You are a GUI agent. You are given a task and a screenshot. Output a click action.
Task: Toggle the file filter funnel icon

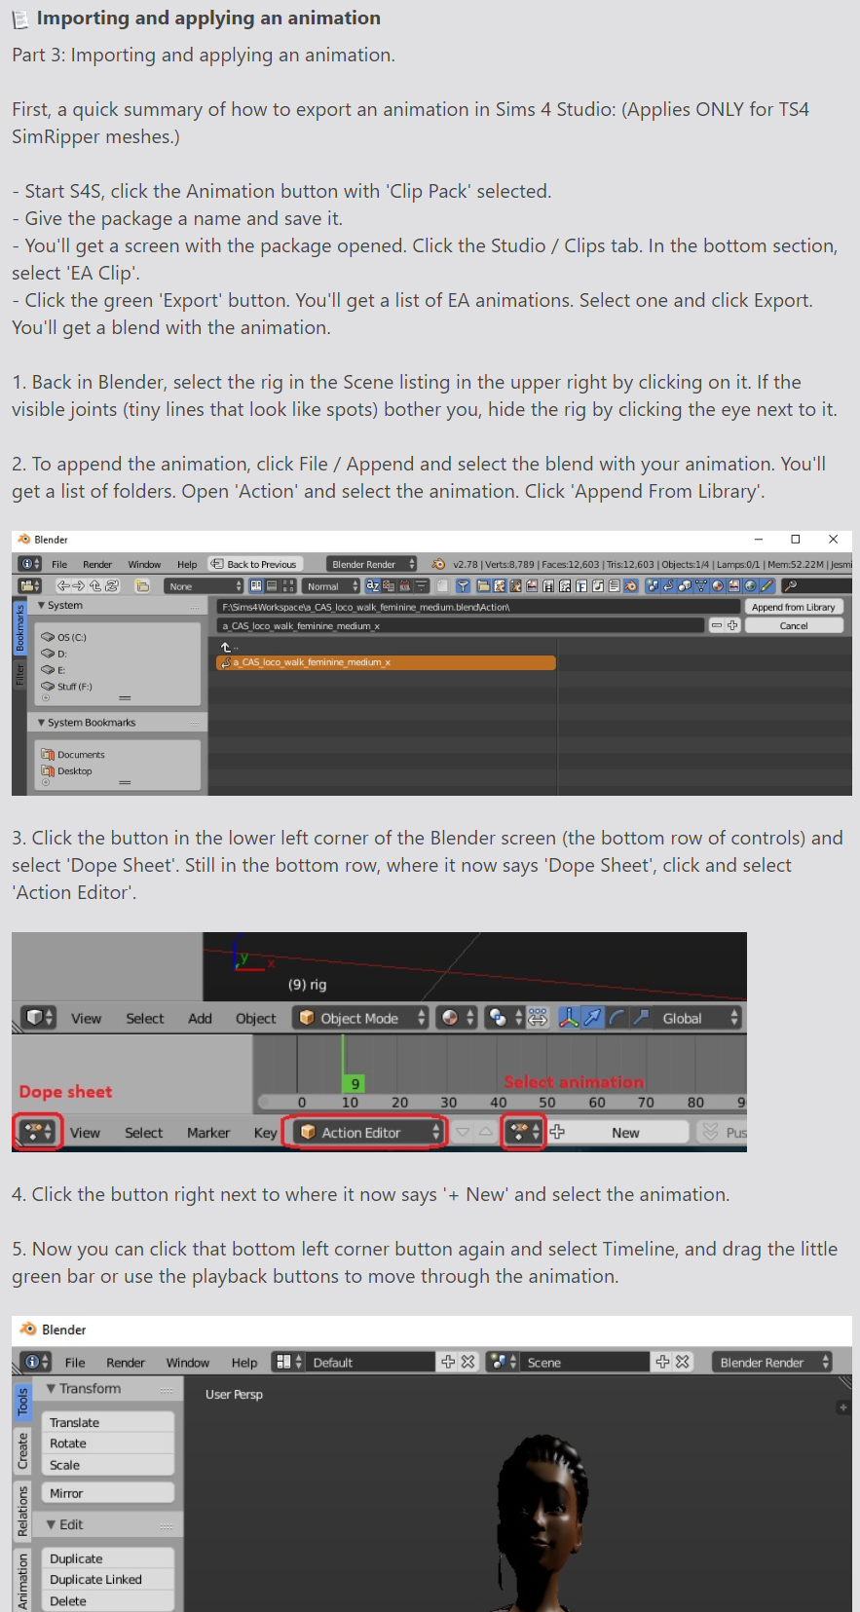(x=463, y=586)
